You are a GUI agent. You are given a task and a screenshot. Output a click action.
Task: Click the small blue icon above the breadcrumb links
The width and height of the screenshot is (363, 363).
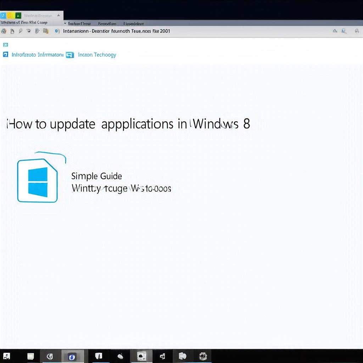pyautogui.click(x=5, y=45)
